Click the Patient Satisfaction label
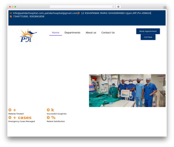 coord(56,121)
